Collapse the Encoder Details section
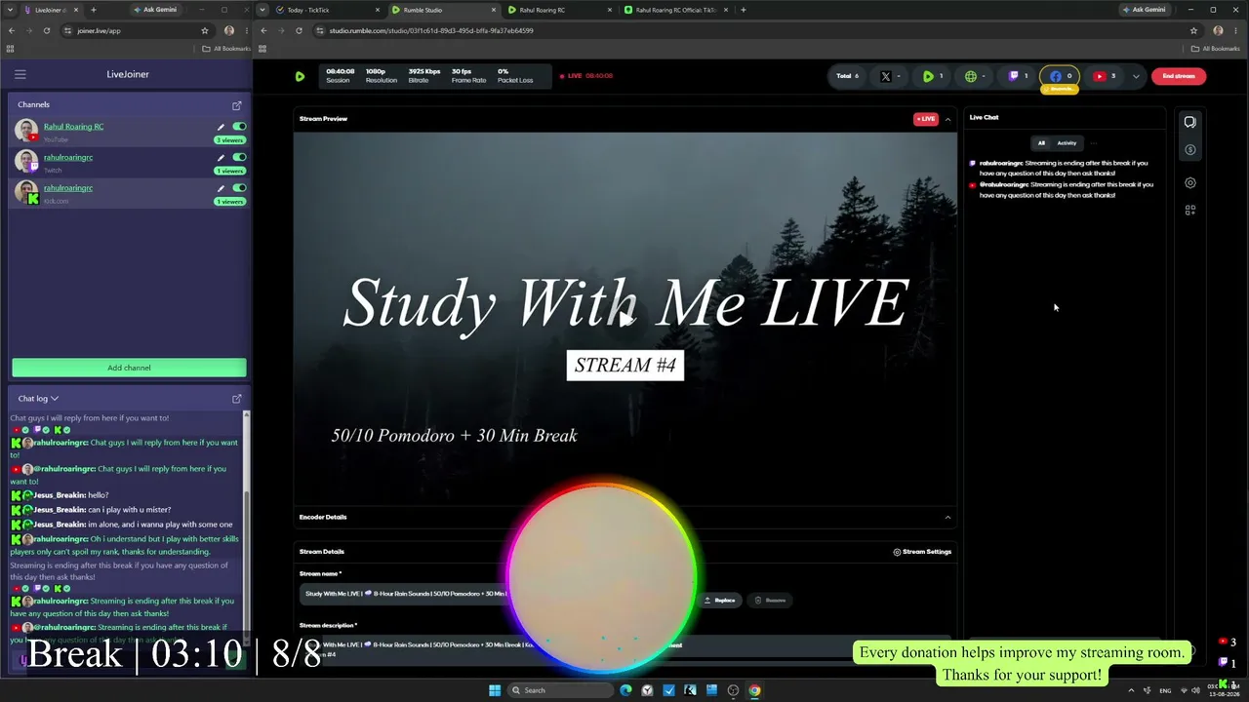Viewport: 1249px width, 702px height. click(947, 518)
